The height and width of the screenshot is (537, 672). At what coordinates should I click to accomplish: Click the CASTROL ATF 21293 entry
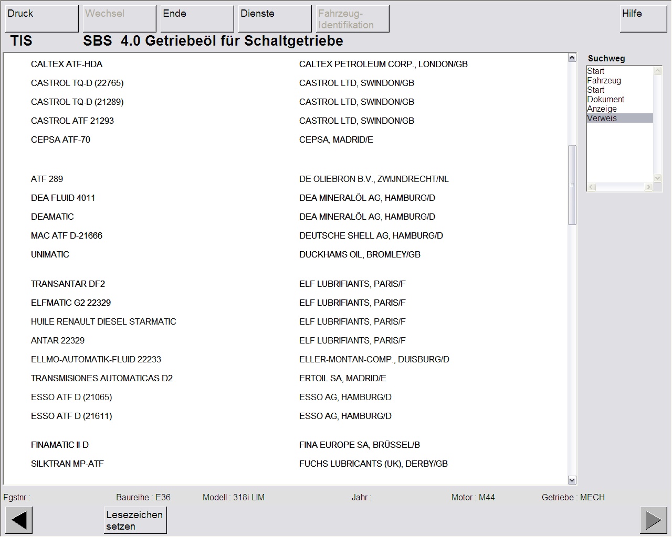72,121
